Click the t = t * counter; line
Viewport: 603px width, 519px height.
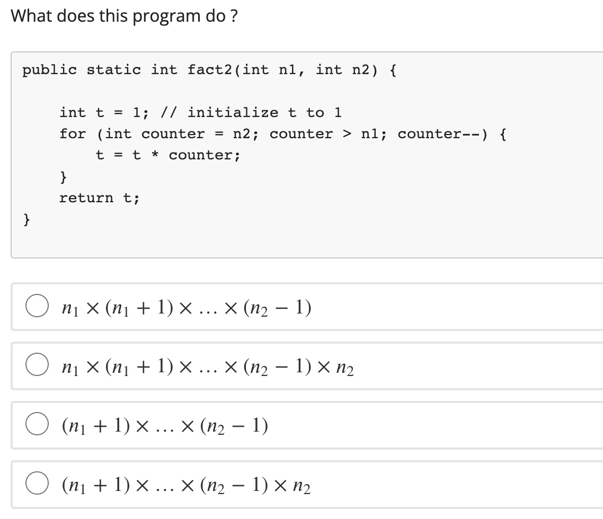pyautogui.click(x=167, y=155)
